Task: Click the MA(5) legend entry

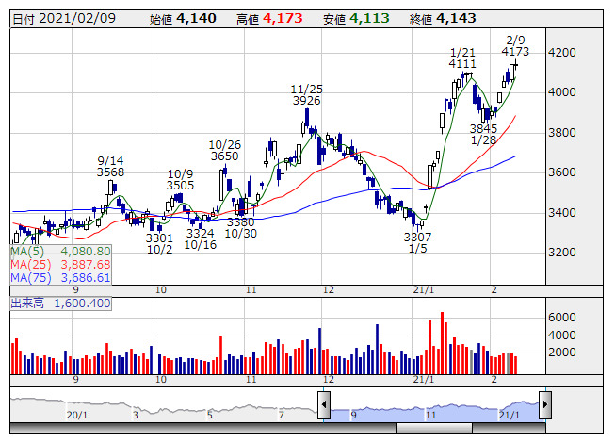Action: click(61, 252)
